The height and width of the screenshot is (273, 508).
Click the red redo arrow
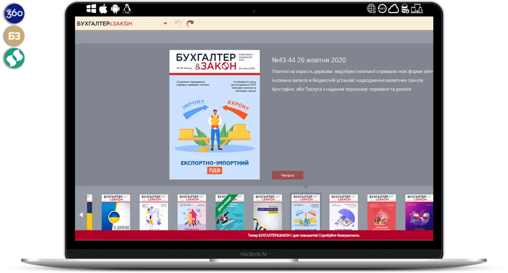coord(190,24)
